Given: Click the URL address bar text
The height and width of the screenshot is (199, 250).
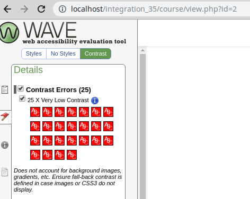Looking at the screenshot, I should pyautogui.click(x=154, y=9).
